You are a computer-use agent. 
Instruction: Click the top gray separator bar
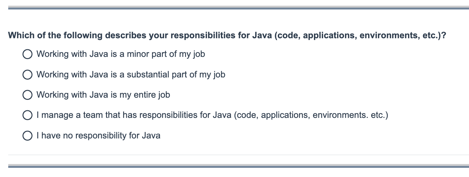pos(239,8)
